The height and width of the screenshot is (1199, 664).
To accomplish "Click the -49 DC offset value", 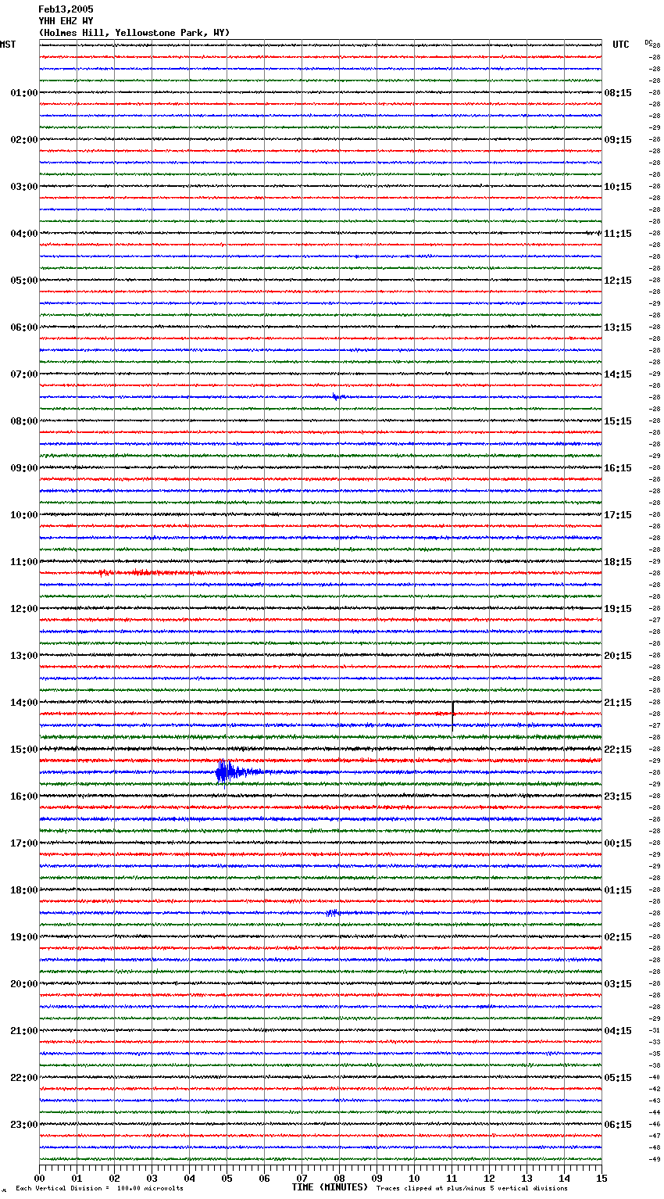I will [655, 1159].
